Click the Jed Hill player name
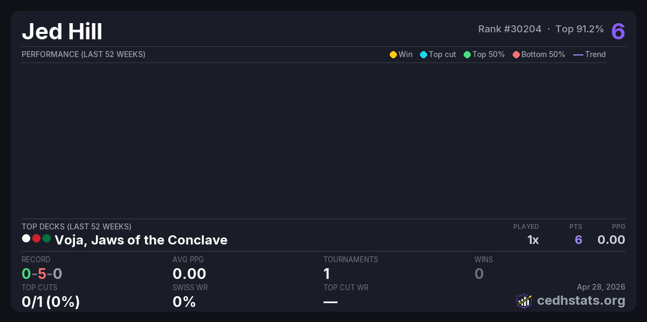This screenshot has width=647, height=322. 62,32
